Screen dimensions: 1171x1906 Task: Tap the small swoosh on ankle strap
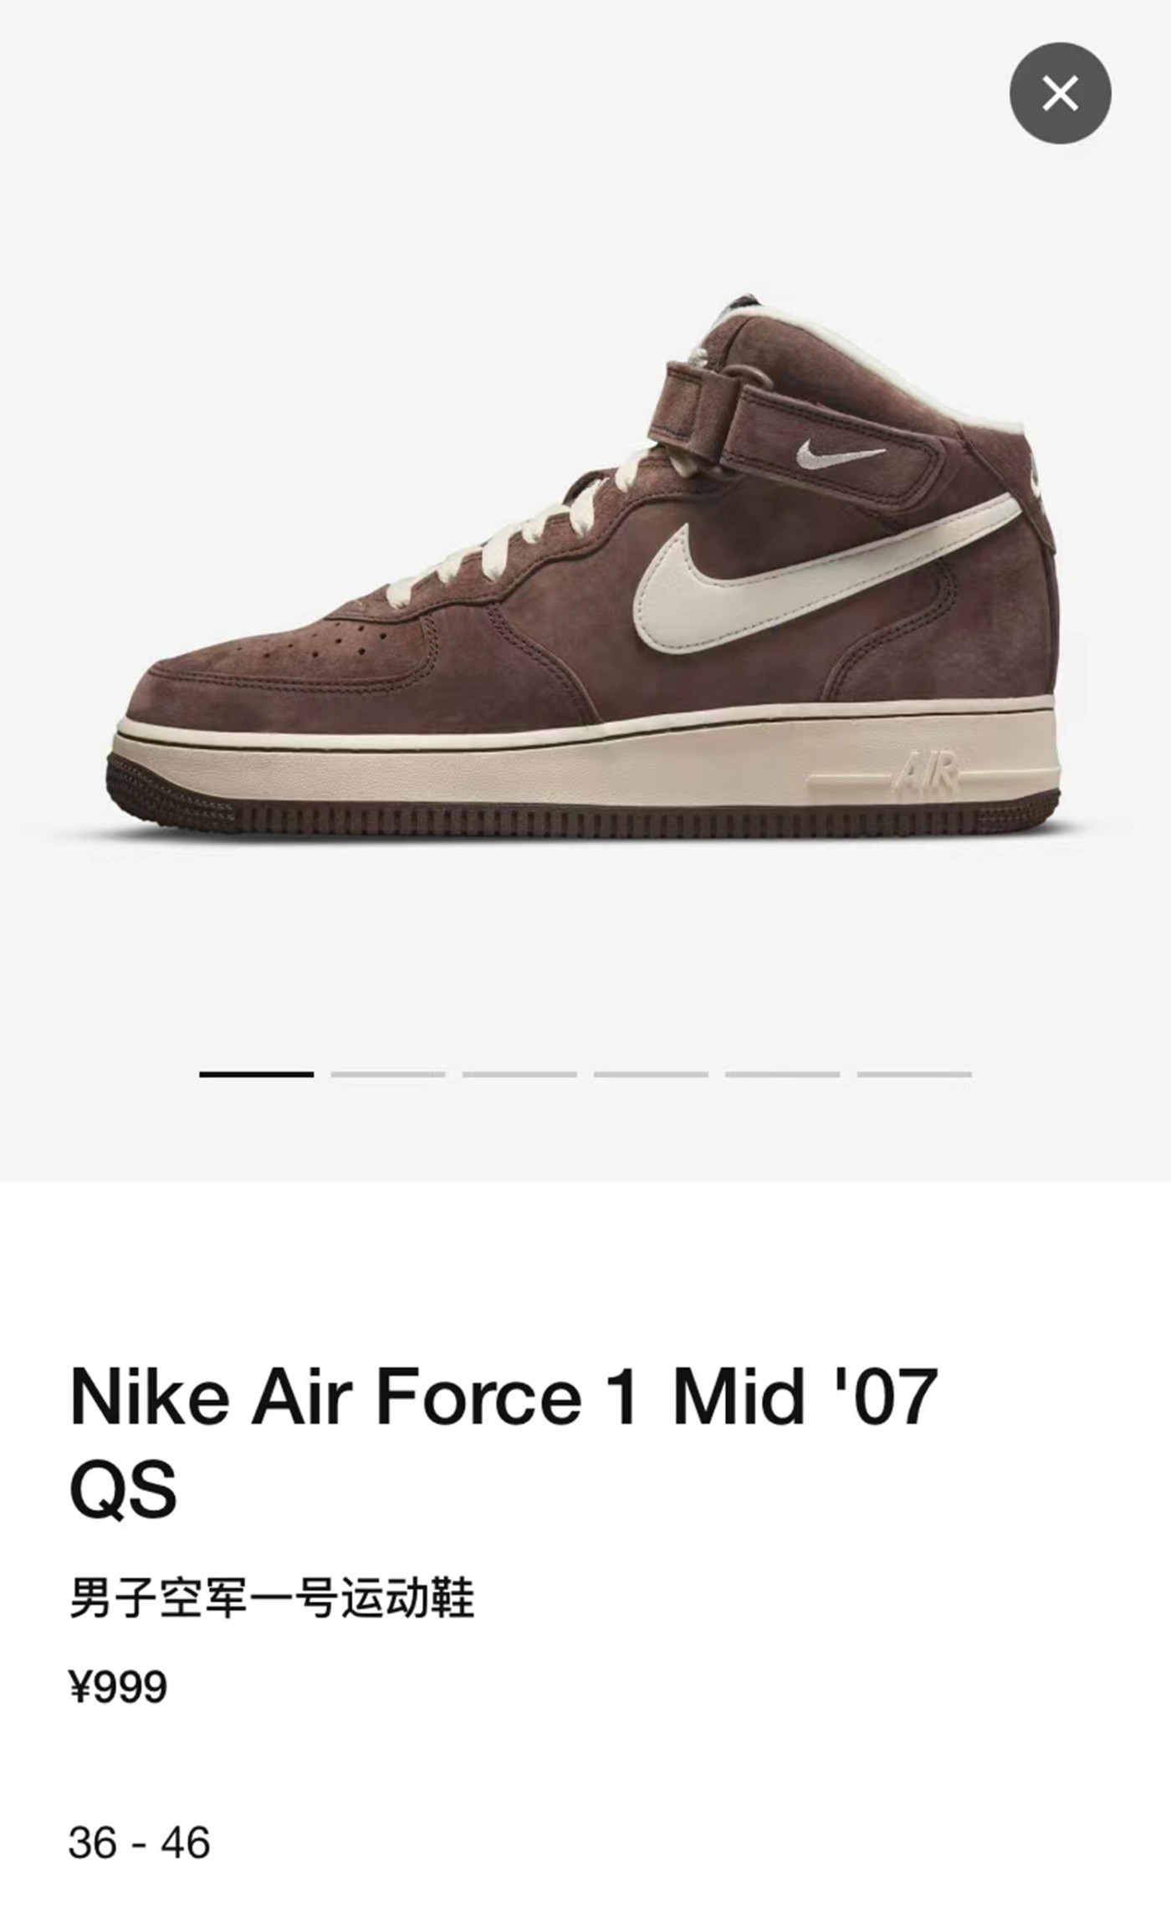(x=839, y=454)
